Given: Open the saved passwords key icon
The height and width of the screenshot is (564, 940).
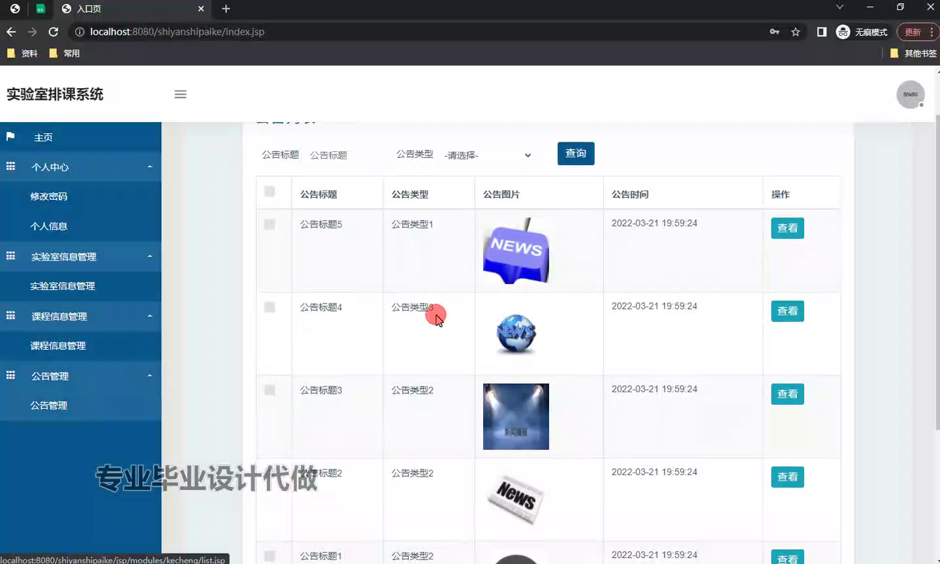Looking at the screenshot, I should [774, 31].
